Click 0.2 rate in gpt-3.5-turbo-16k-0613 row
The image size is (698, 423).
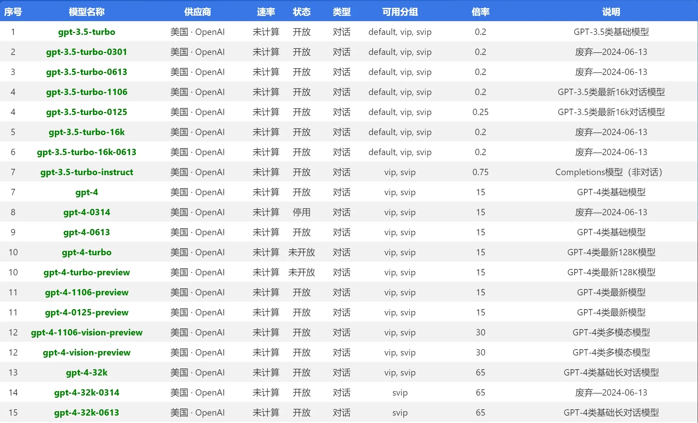[480, 152]
